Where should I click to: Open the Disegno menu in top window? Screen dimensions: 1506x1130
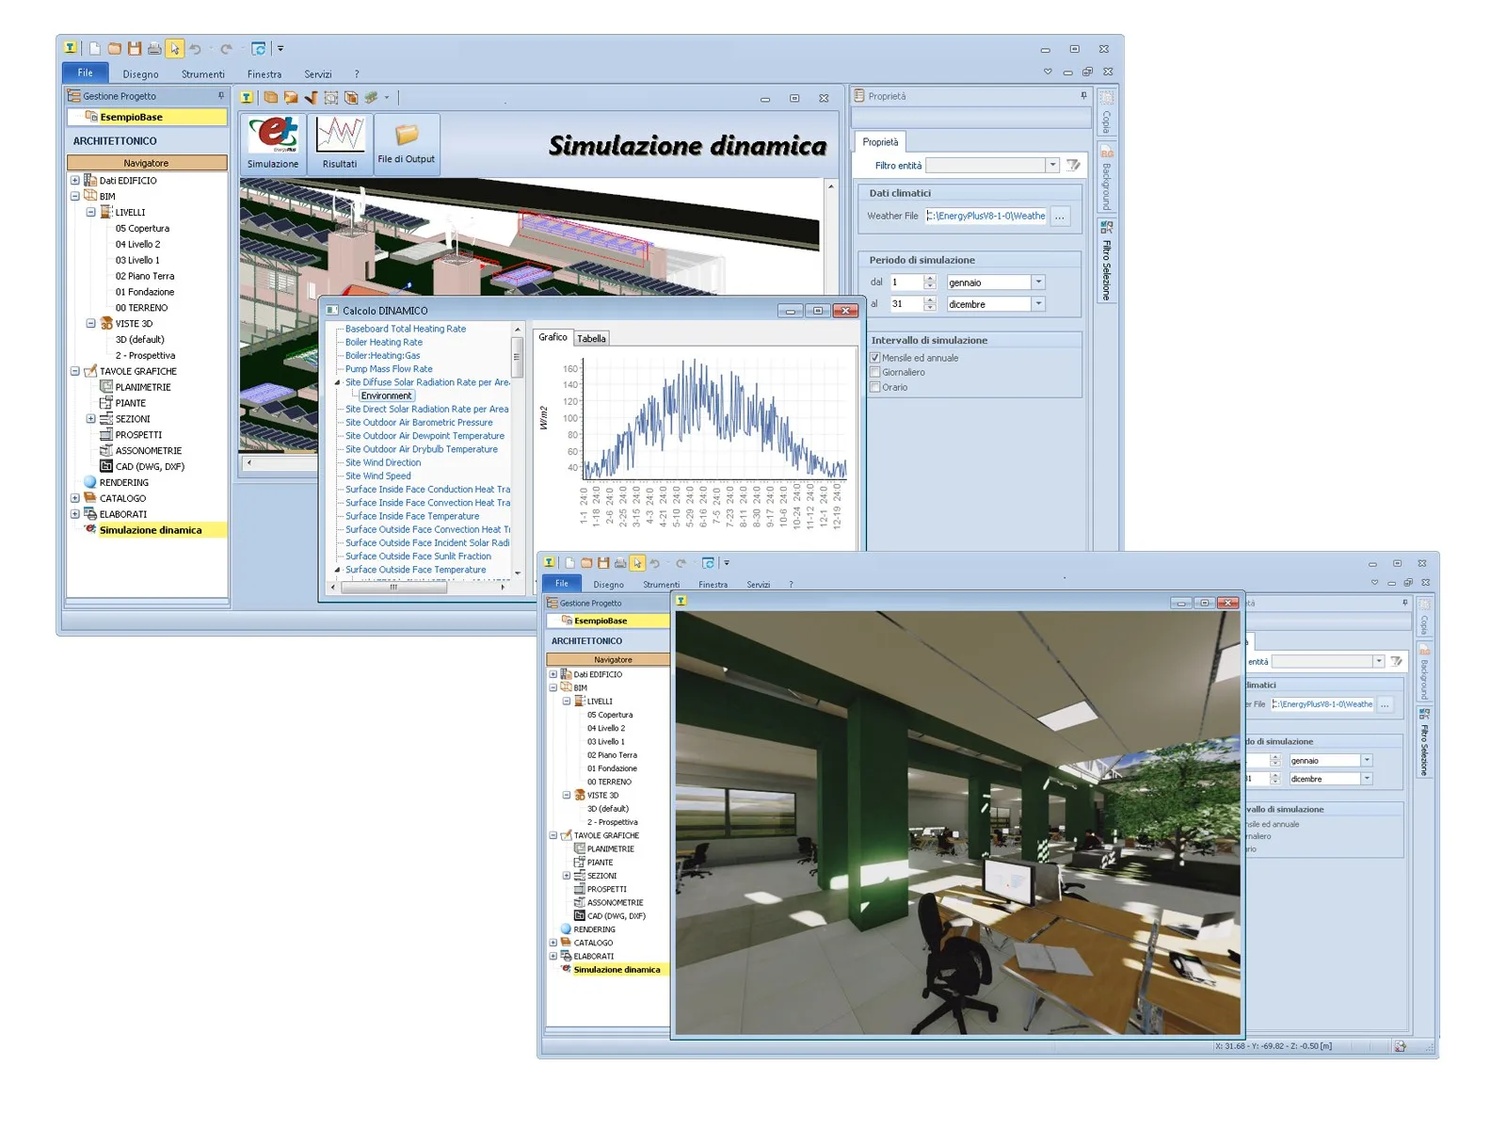pyautogui.click(x=140, y=73)
